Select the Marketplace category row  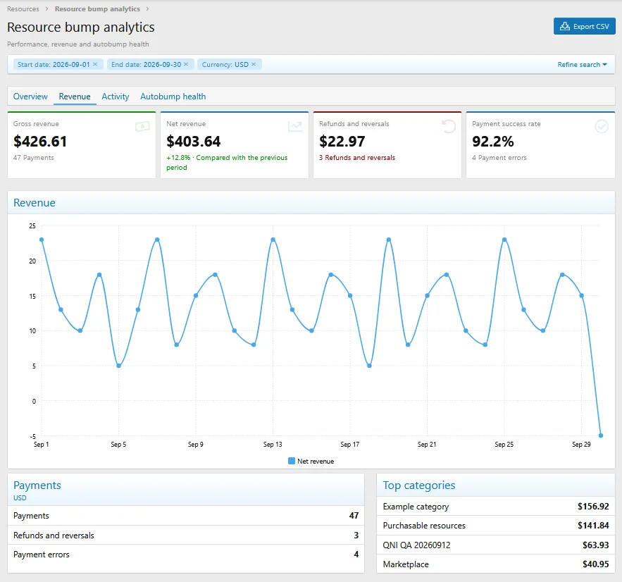pos(496,564)
